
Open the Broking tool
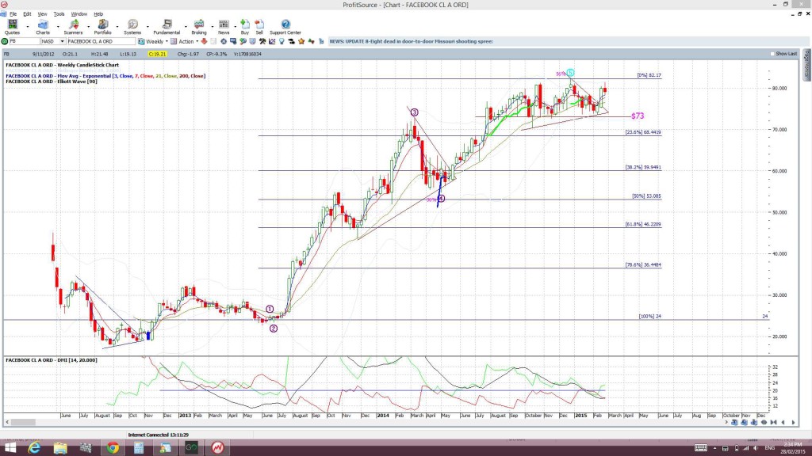[x=199, y=27]
